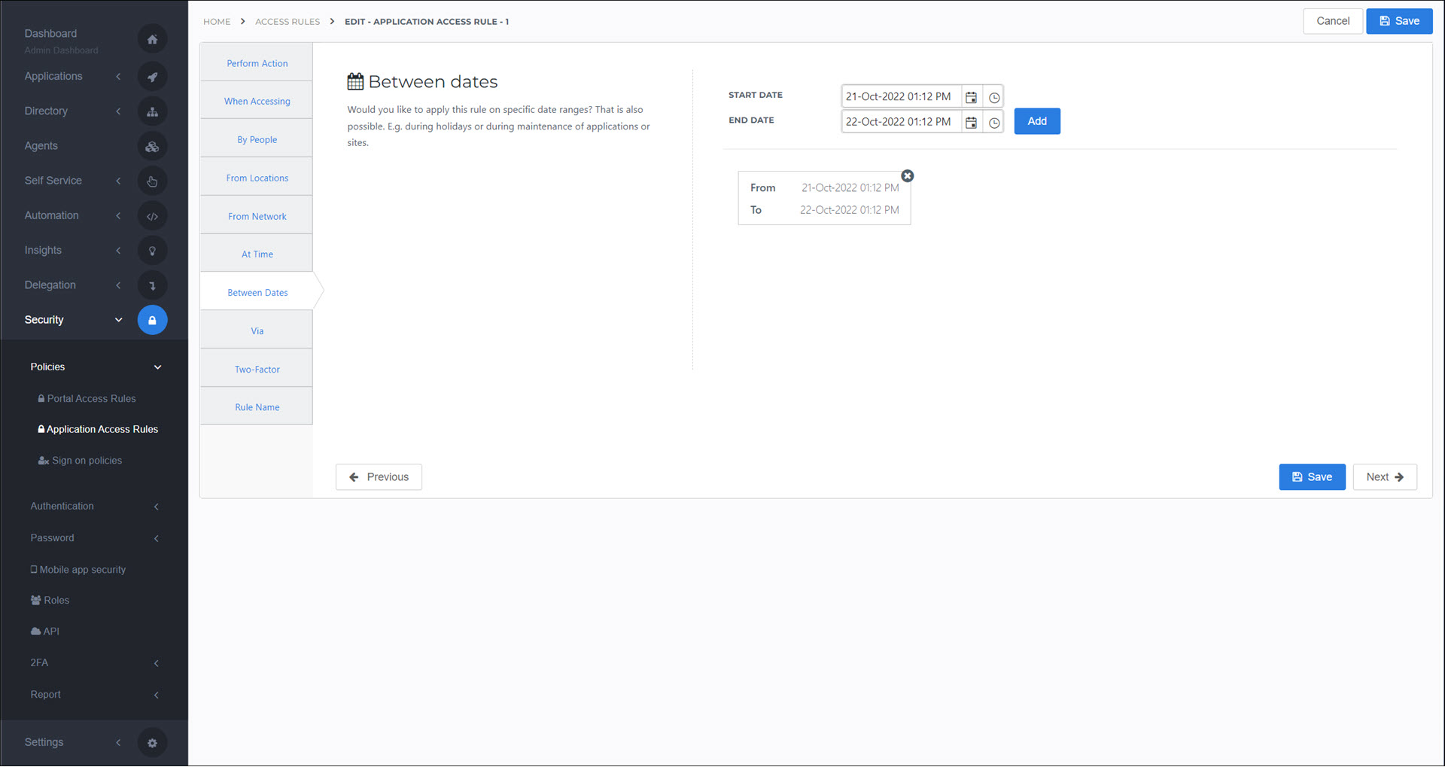Screen dimensions: 1445x767
Task: Open API in sidebar
Action: click(x=45, y=632)
